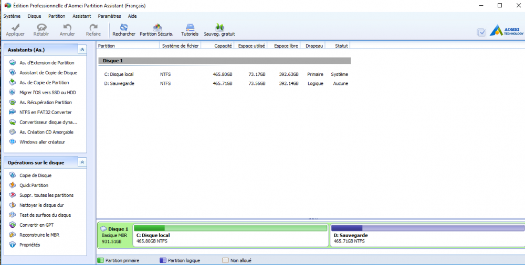Image resolution: width=525 pixels, height=265 pixels.
Task: Launch Assistant de Copie de Disque
Action: pyautogui.click(x=48, y=72)
